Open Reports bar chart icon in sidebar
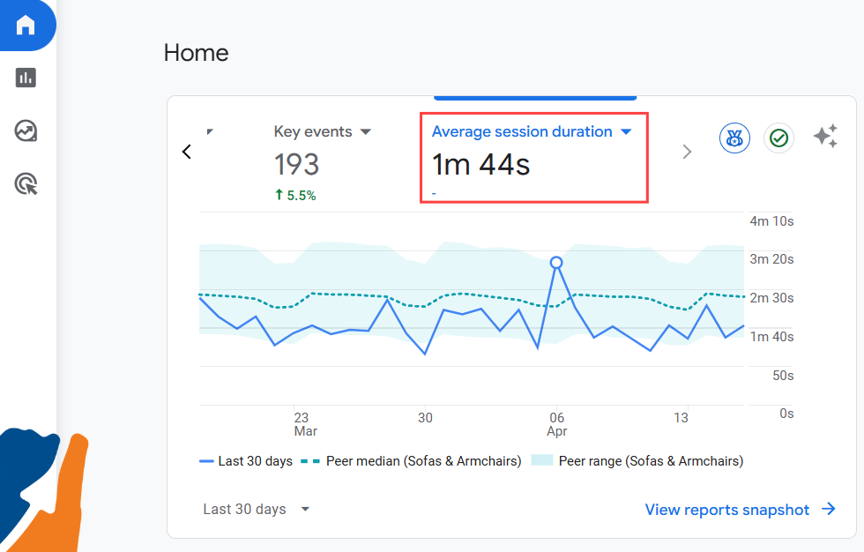 (26, 78)
